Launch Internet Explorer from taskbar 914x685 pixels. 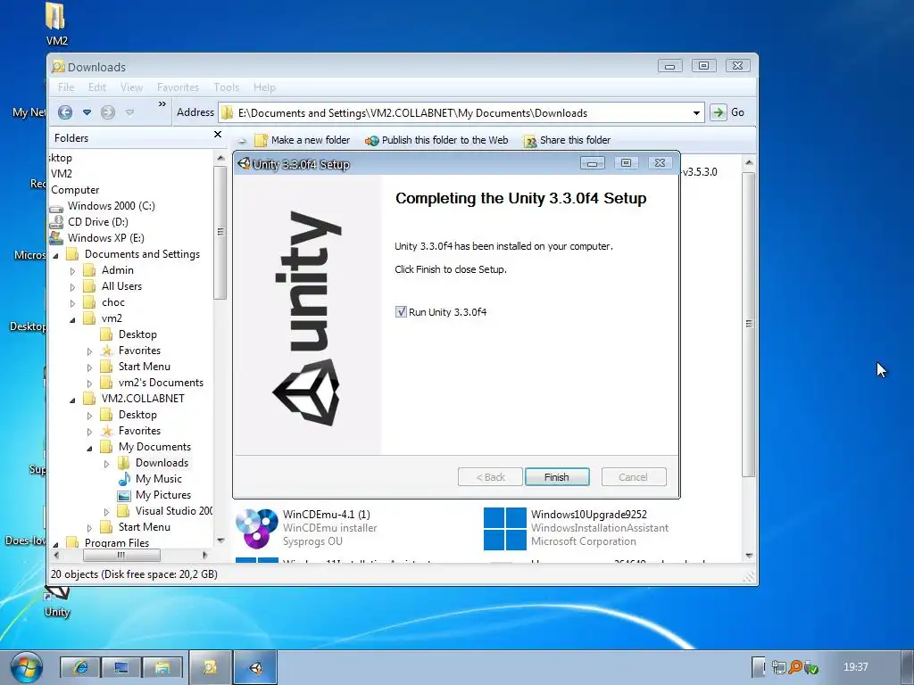(x=80, y=667)
